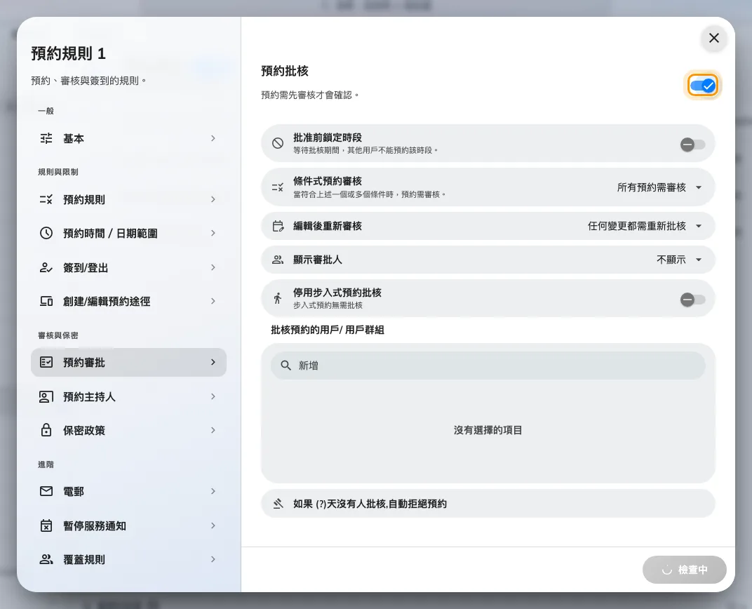Click the walking person icon beside 停用步入式預約批核
The height and width of the screenshot is (609, 752).
coord(278,298)
